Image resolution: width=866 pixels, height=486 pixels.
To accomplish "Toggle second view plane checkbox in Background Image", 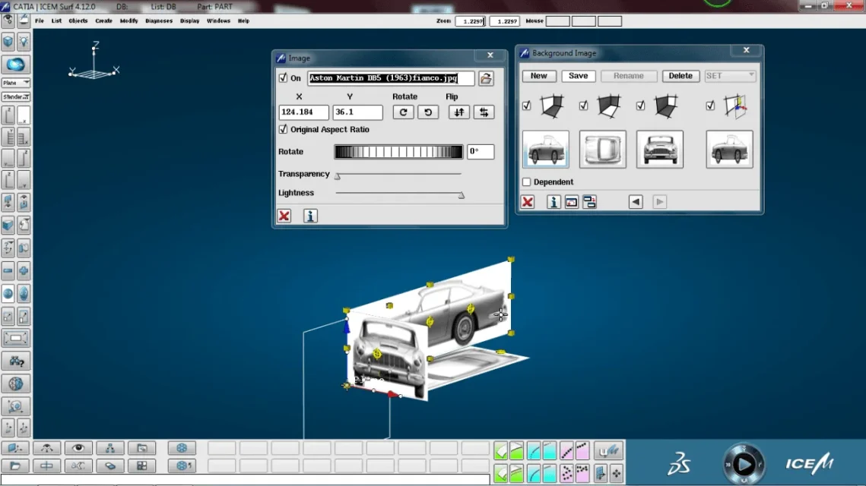I will [x=584, y=106].
